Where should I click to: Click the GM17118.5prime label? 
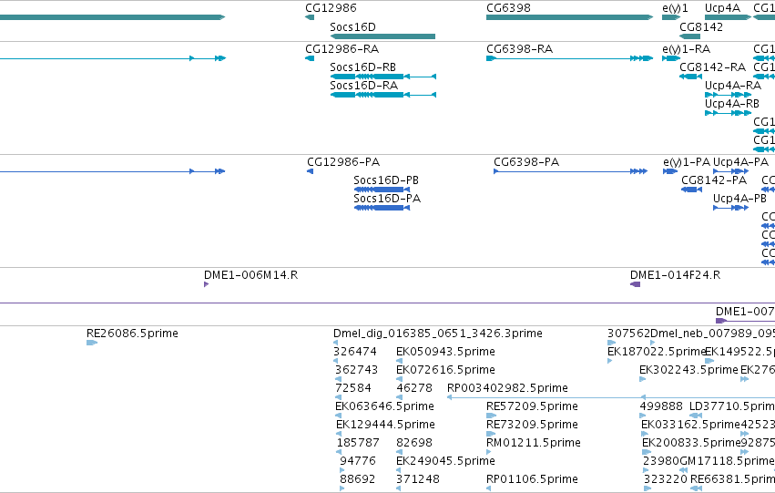(728, 461)
